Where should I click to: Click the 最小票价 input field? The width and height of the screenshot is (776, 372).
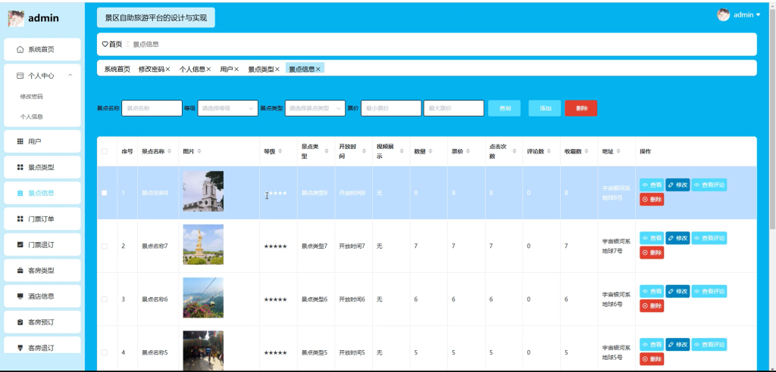(391, 108)
